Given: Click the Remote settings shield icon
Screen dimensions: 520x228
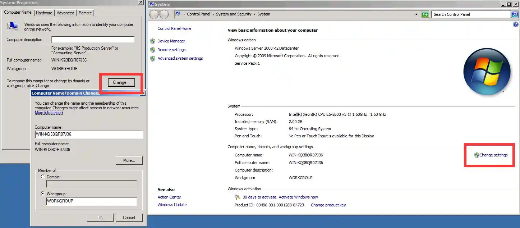Looking at the screenshot, I should pos(153,50).
